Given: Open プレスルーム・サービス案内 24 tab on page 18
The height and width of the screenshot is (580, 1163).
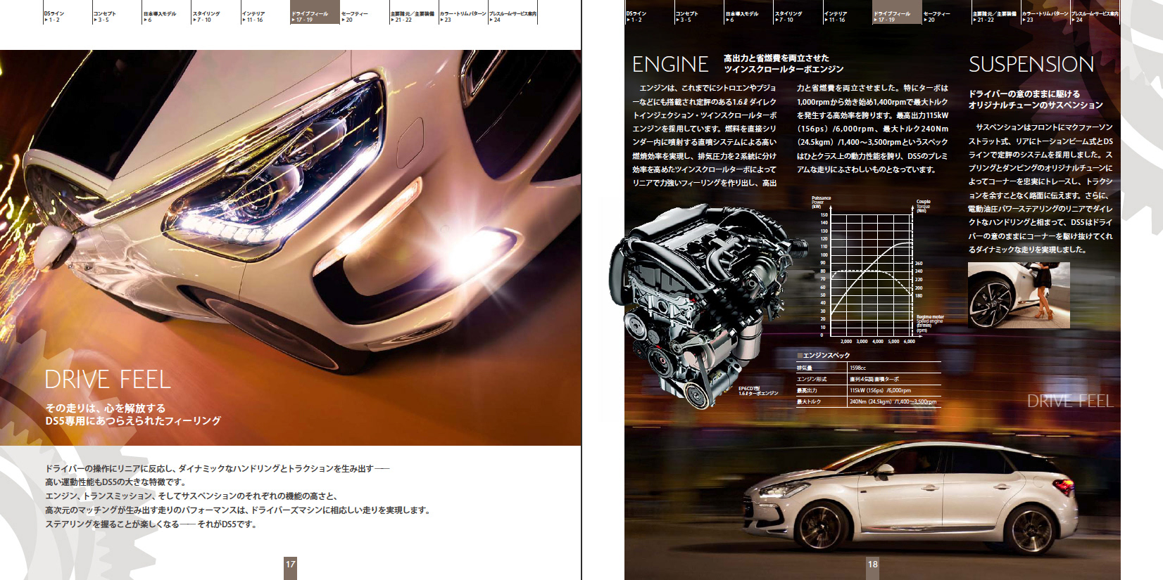Looking at the screenshot, I should click(1095, 13).
